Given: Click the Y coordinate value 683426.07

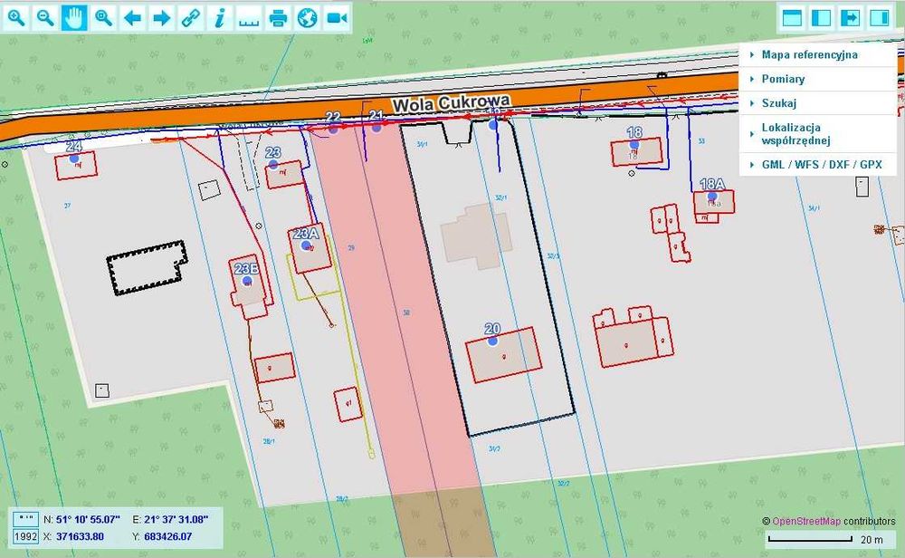Looking at the screenshot, I should (x=168, y=536).
